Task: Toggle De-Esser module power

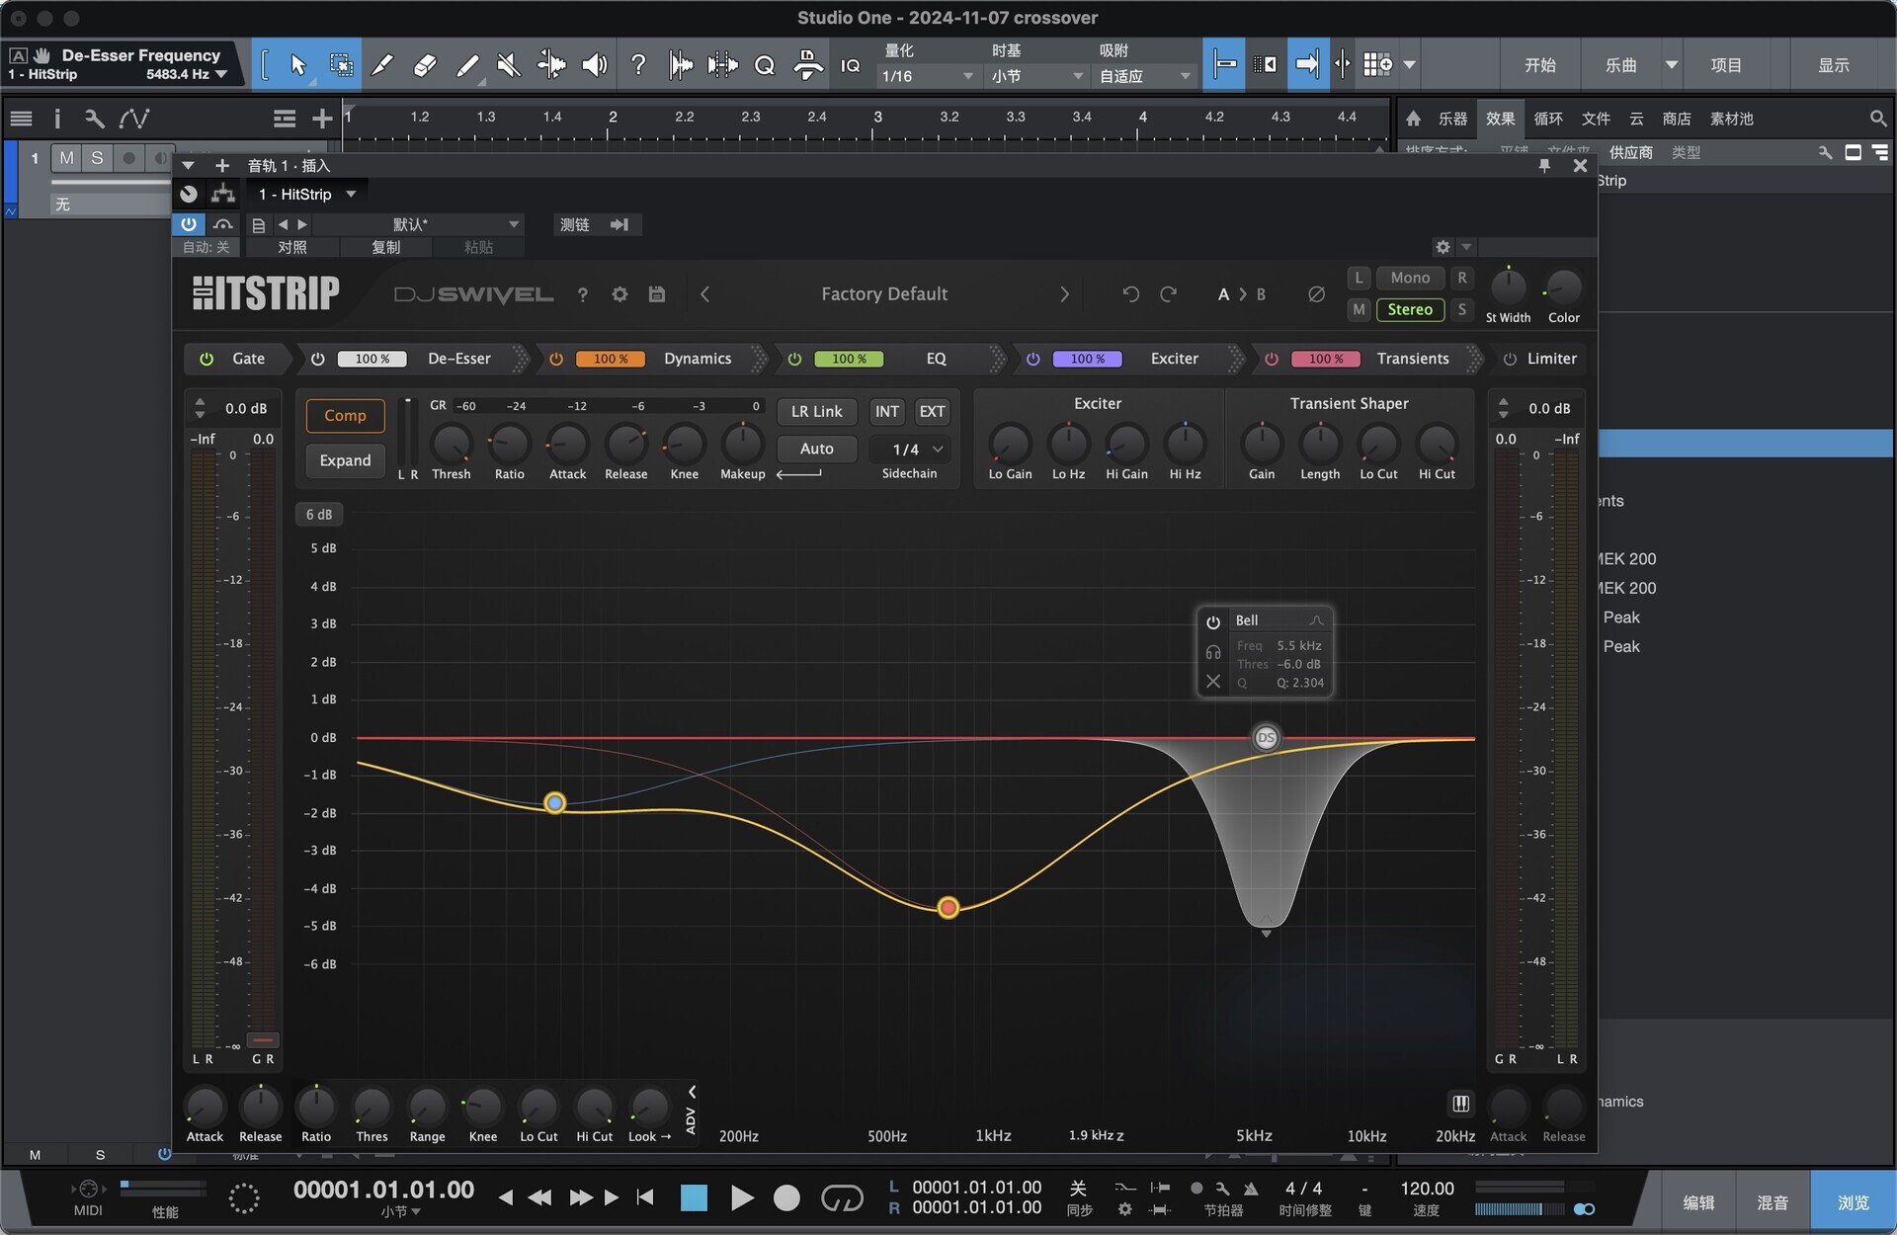Action: click(317, 359)
